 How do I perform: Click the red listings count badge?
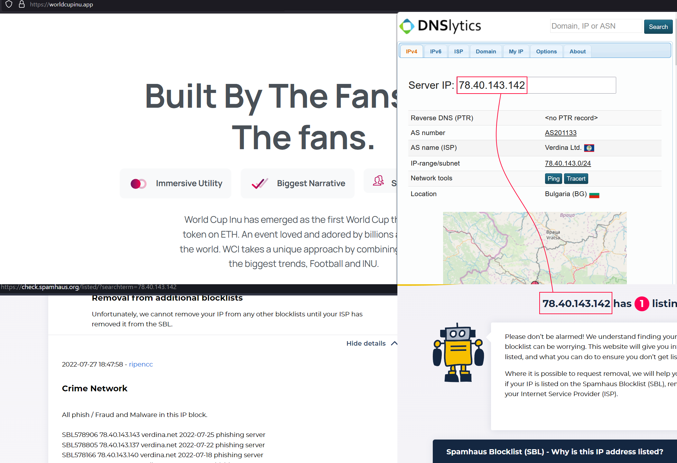(x=642, y=304)
